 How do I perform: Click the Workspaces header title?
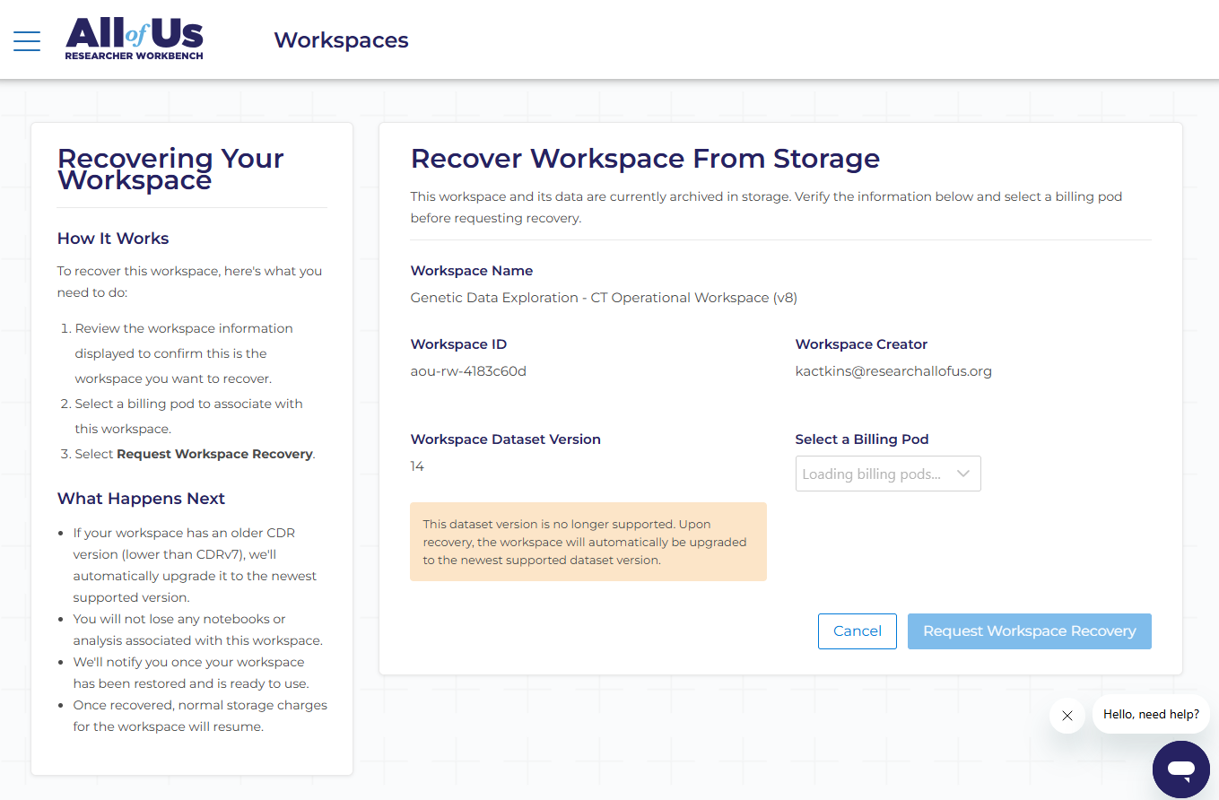pyautogui.click(x=341, y=40)
